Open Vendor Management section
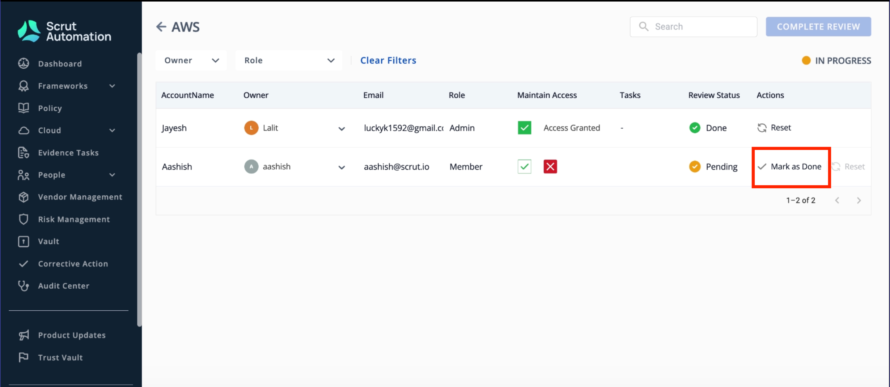 80,197
